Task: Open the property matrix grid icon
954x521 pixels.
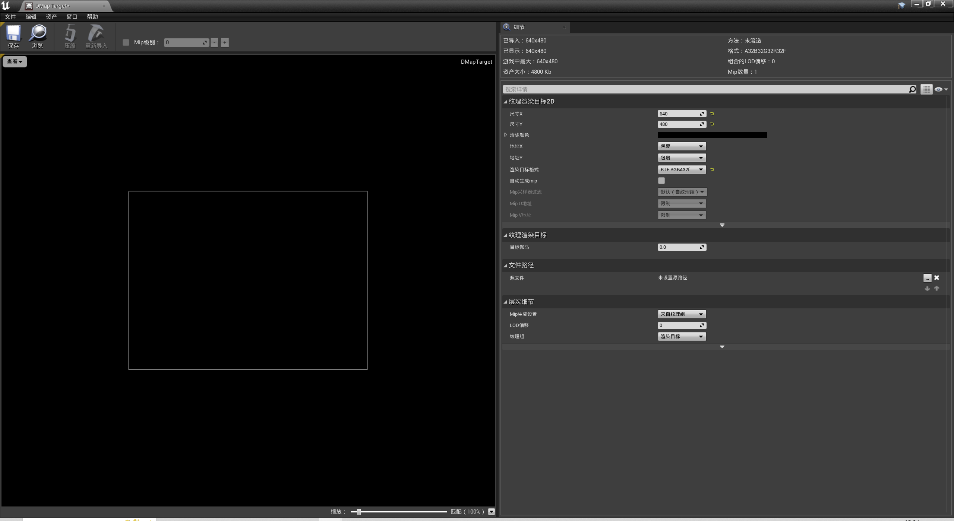Action: point(926,89)
